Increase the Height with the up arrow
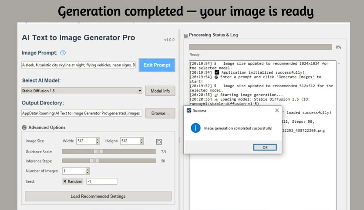The image size is (364, 210). point(142,139)
